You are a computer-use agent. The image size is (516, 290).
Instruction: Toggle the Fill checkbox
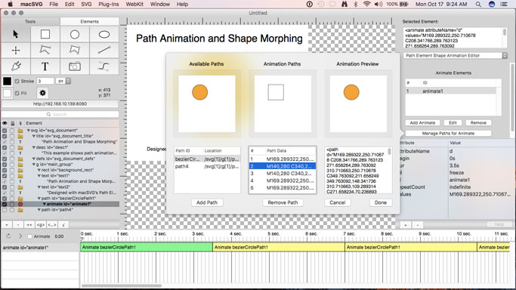click(x=17, y=93)
